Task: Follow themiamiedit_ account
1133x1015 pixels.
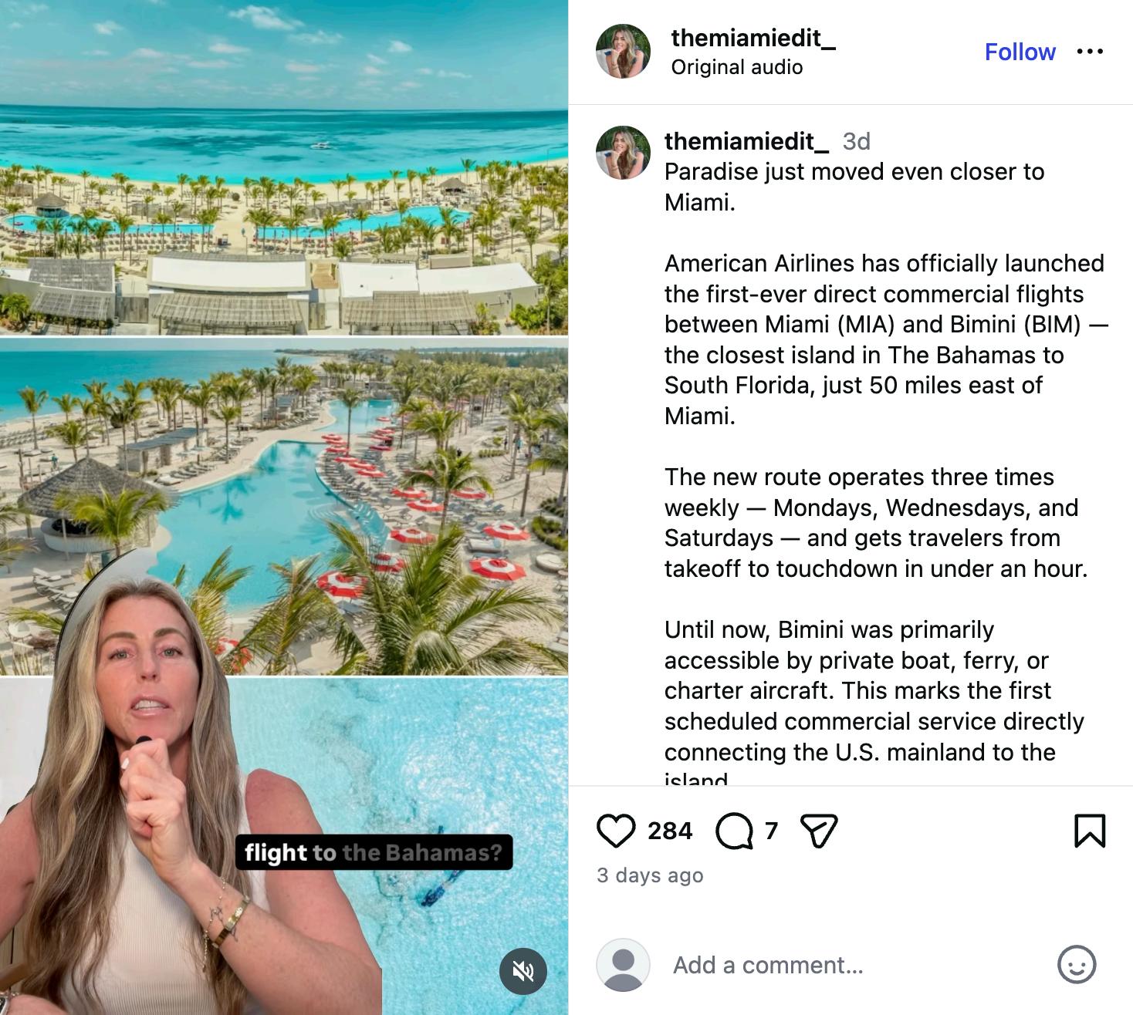Action: pyautogui.click(x=1020, y=52)
